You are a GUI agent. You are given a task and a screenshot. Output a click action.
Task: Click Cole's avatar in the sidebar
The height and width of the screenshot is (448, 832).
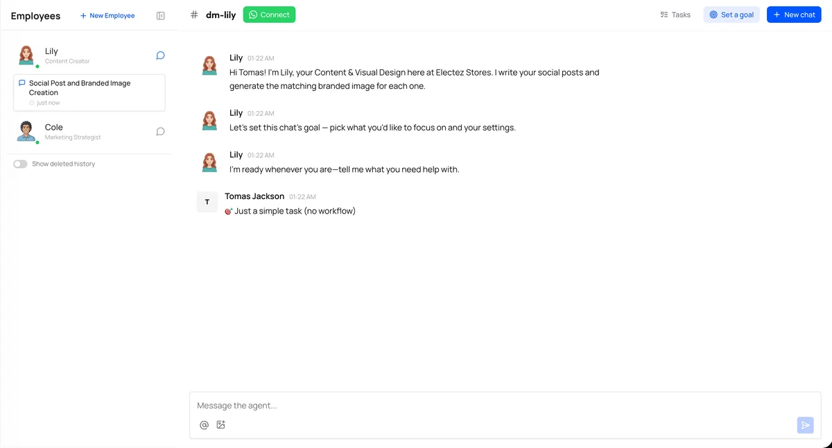pos(26,131)
